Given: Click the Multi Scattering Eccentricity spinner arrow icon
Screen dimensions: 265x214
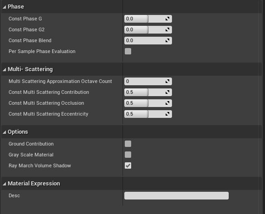Looking at the screenshot, I should click(x=167, y=114).
